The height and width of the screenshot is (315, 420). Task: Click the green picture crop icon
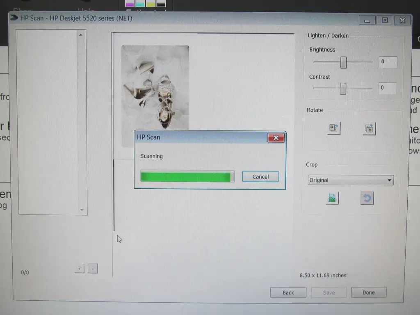[332, 198]
